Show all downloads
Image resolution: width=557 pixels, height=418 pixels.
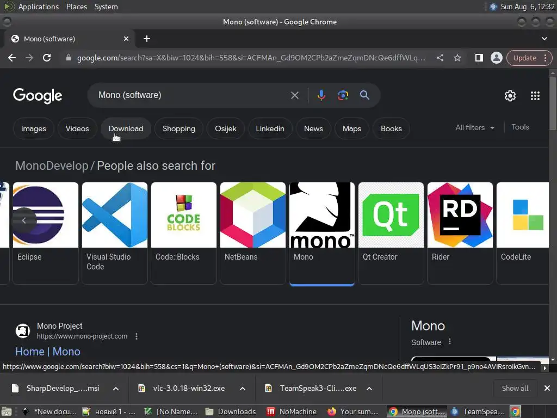click(x=515, y=389)
